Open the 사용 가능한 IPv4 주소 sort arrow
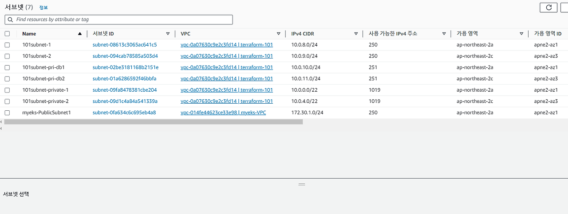This screenshot has height=214, width=568. [444, 34]
